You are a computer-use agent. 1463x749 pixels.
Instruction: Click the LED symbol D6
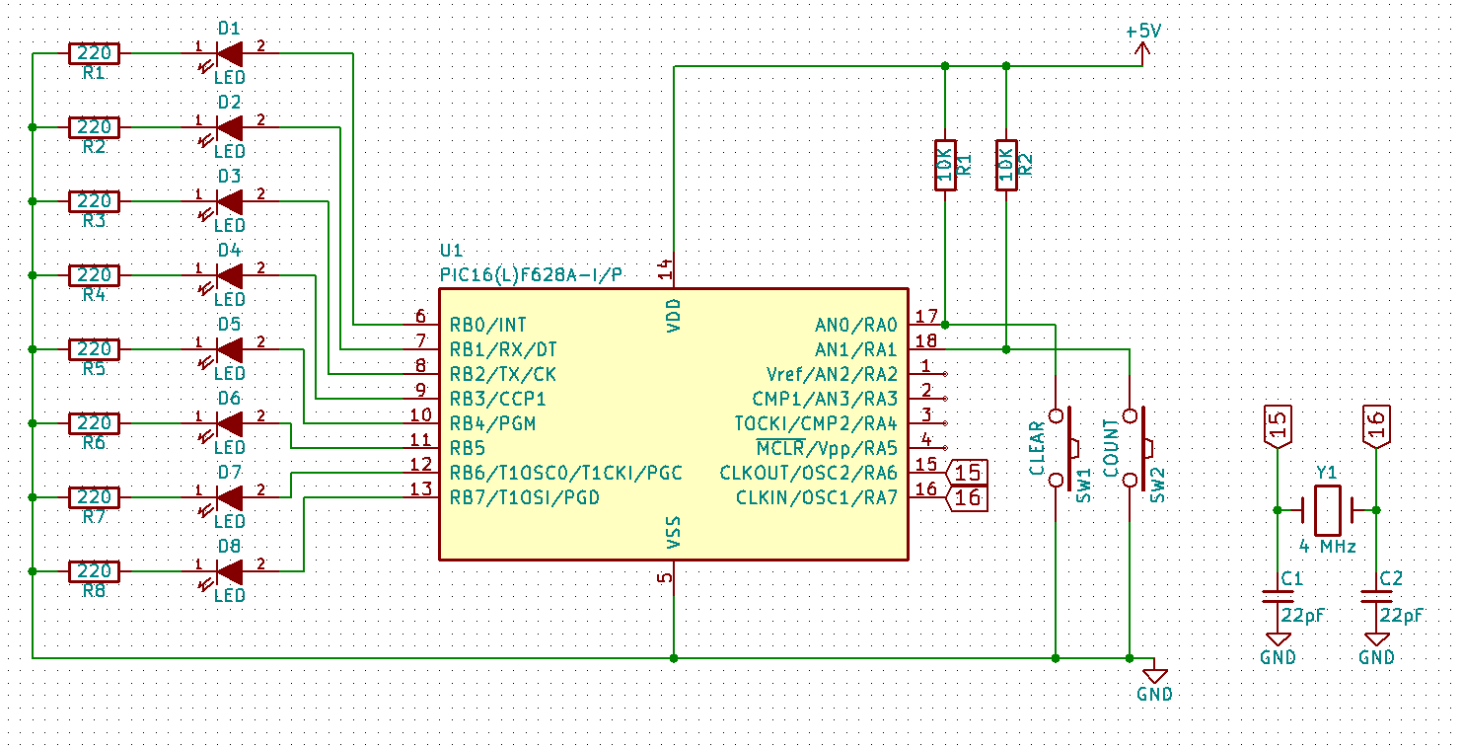click(229, 423)
